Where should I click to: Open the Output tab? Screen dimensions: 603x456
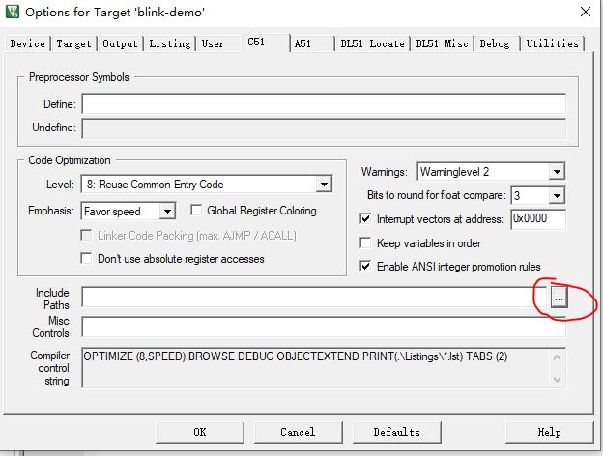[x=120, y=43]
